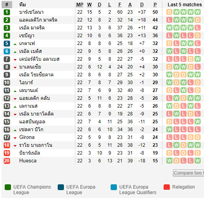The height and width of the screenshot is (198, 204).
Task: Click the green up arrow in rank 5 row
Action: [x=15, y=44]
